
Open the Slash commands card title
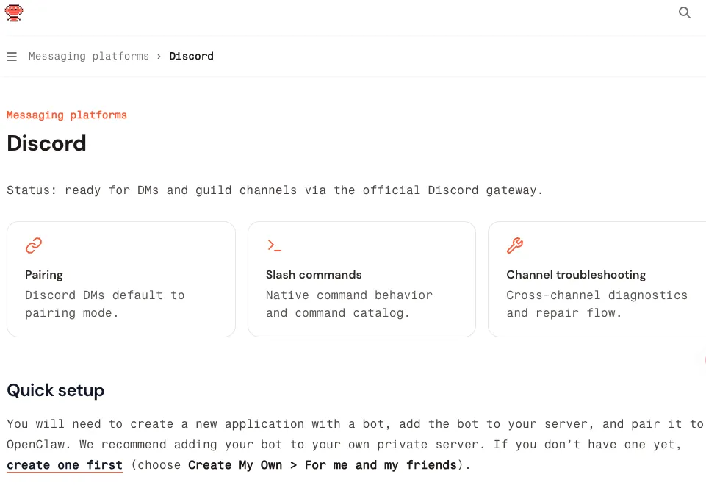tap(314, 275)
